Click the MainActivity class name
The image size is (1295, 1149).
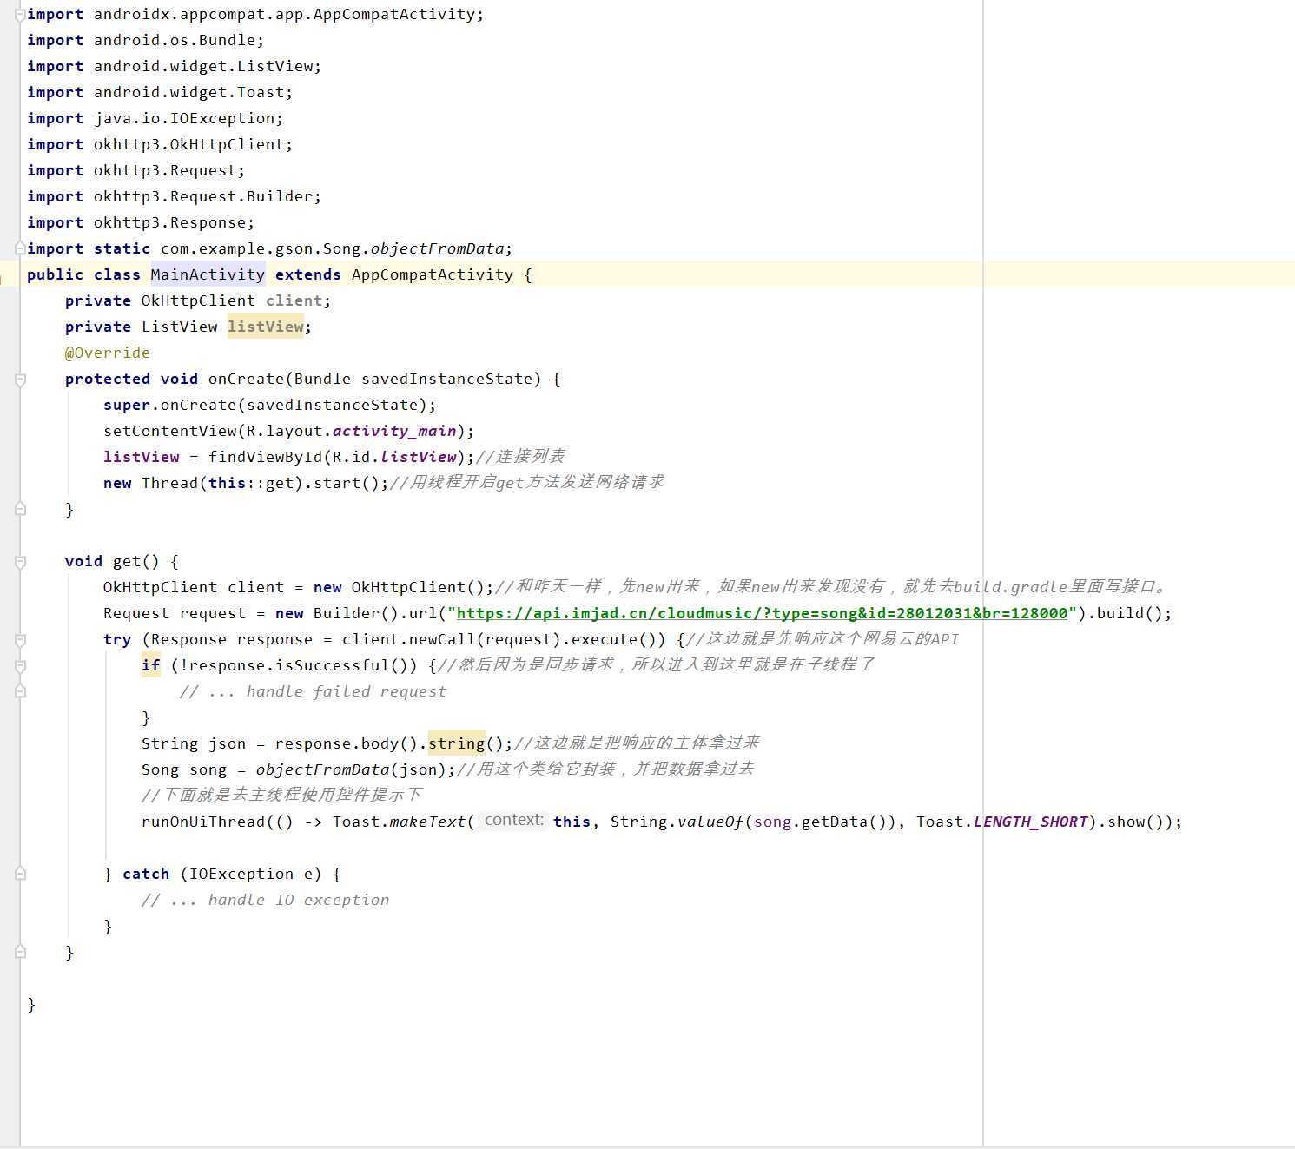[208, 274]
